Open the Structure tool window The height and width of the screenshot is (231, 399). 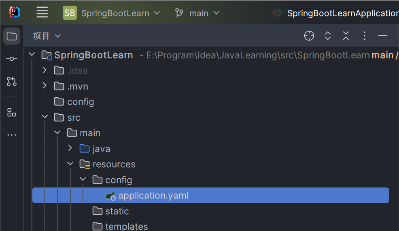[x=12, y=112]
